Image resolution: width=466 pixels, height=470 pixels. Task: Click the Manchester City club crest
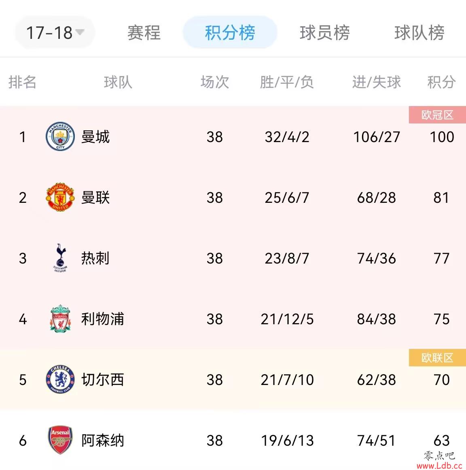tap(60, 136)
